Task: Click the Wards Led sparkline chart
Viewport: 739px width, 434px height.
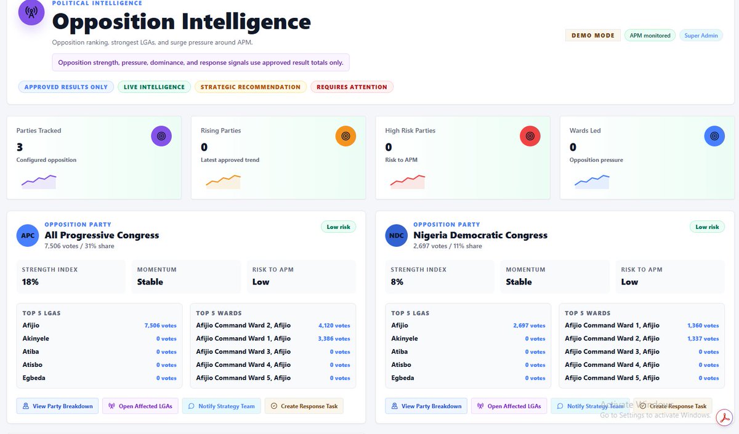Action: click(592, 182)
